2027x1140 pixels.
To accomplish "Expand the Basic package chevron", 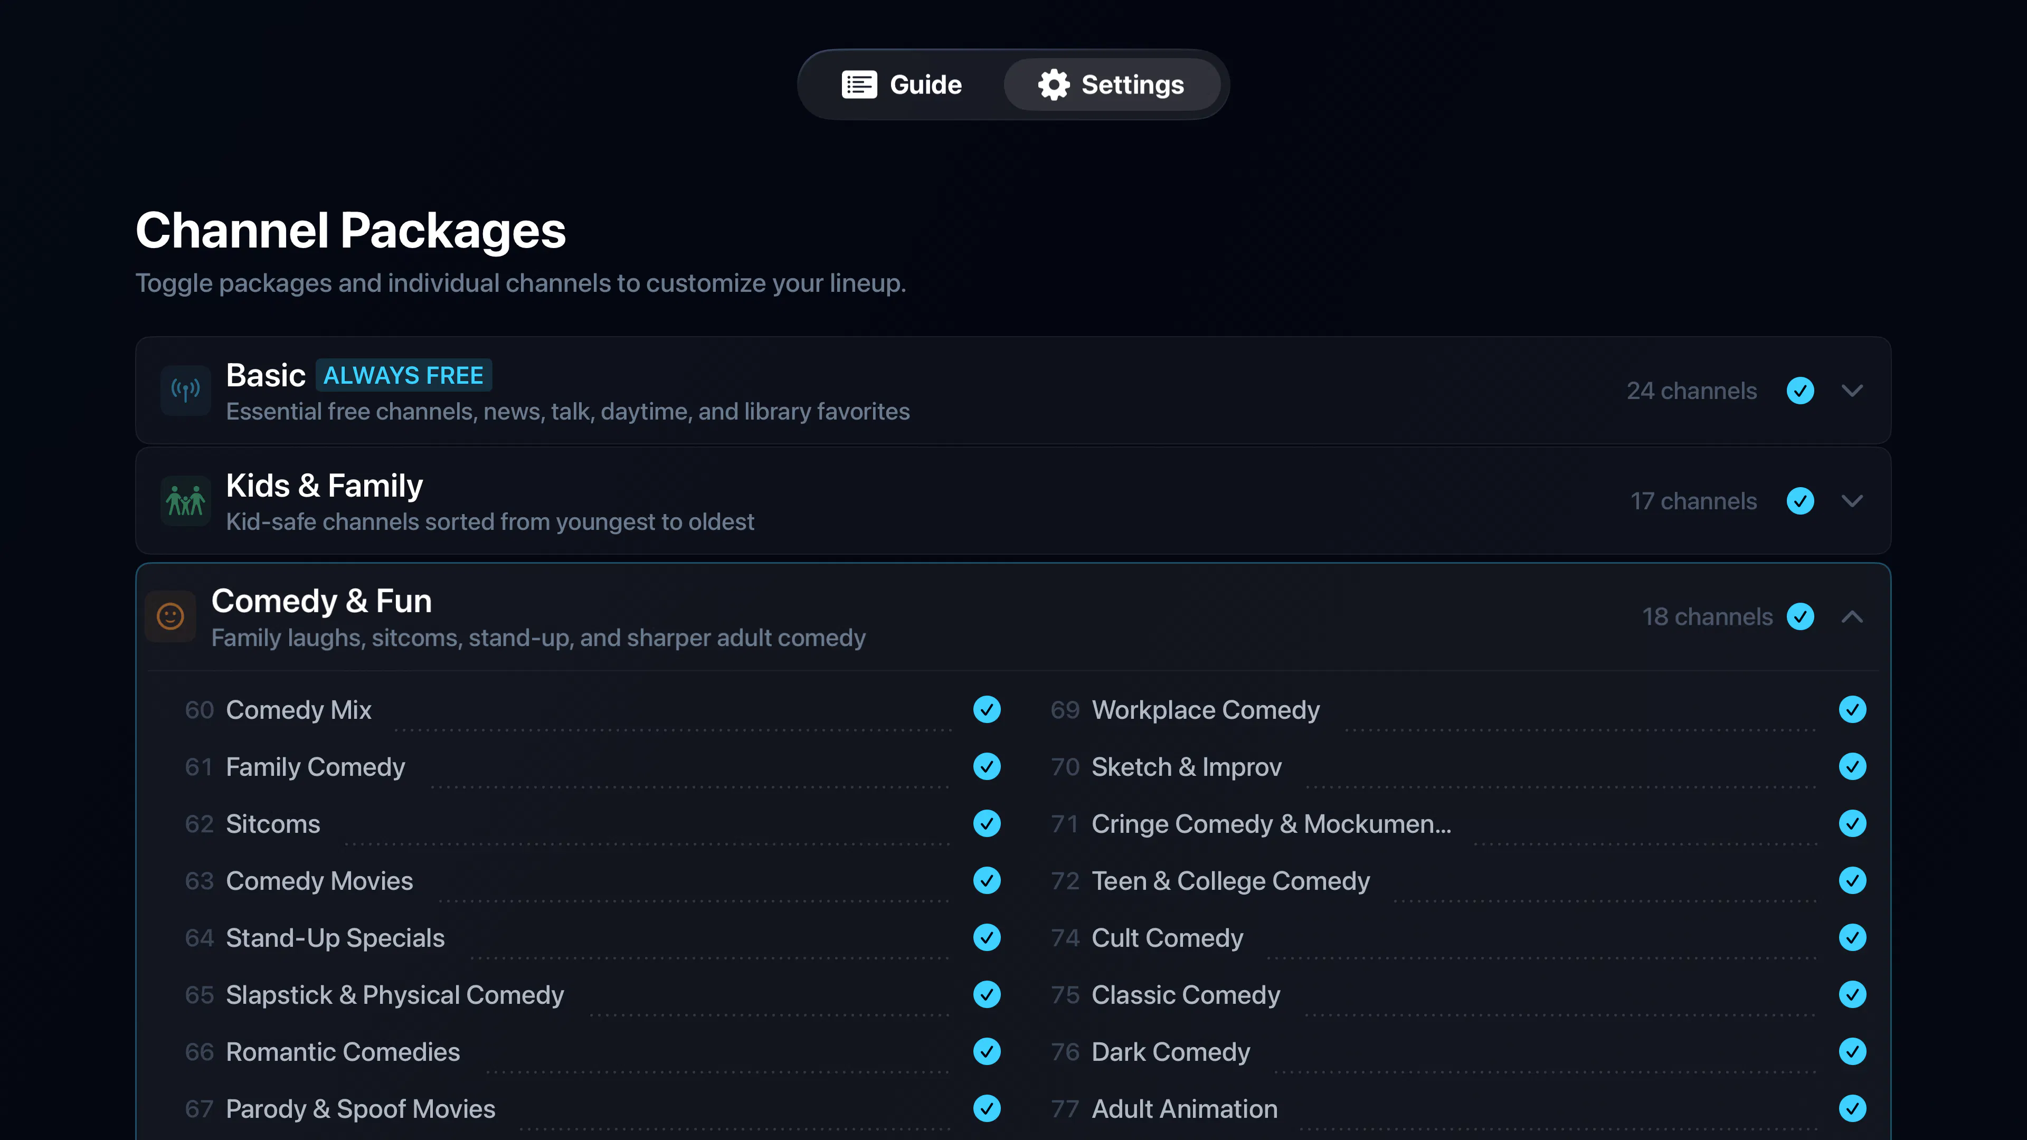I will pyautogui.click(x=1852, y=390).
